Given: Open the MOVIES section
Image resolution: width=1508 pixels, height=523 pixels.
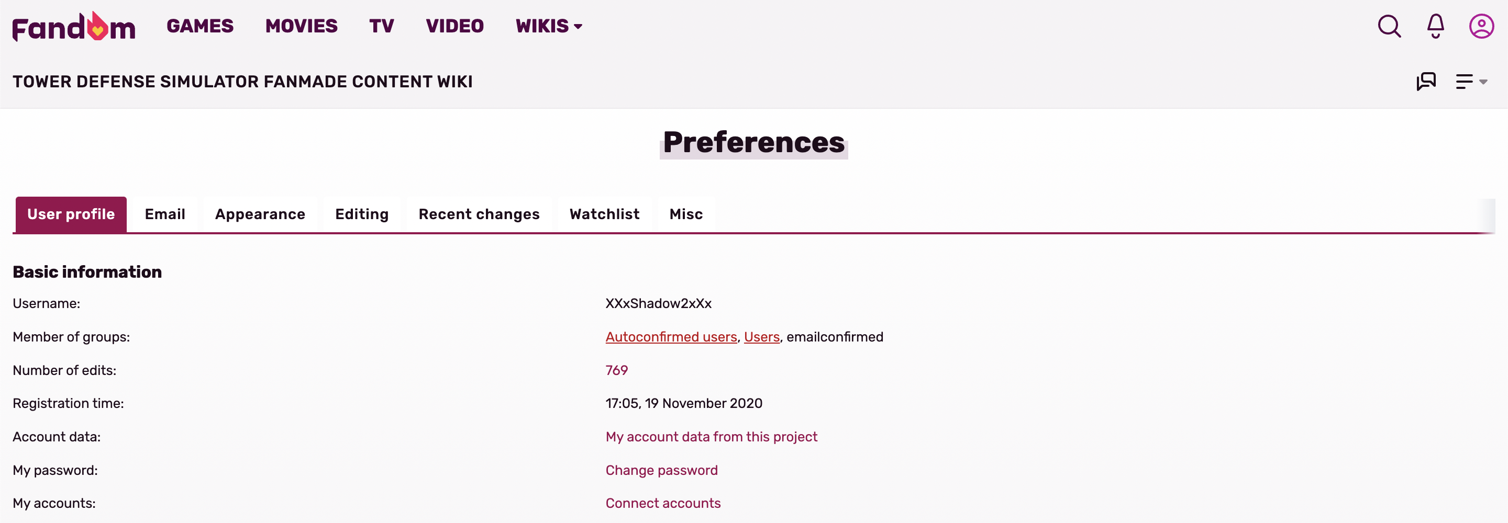Looking at the screenshot, I should 301,26.
